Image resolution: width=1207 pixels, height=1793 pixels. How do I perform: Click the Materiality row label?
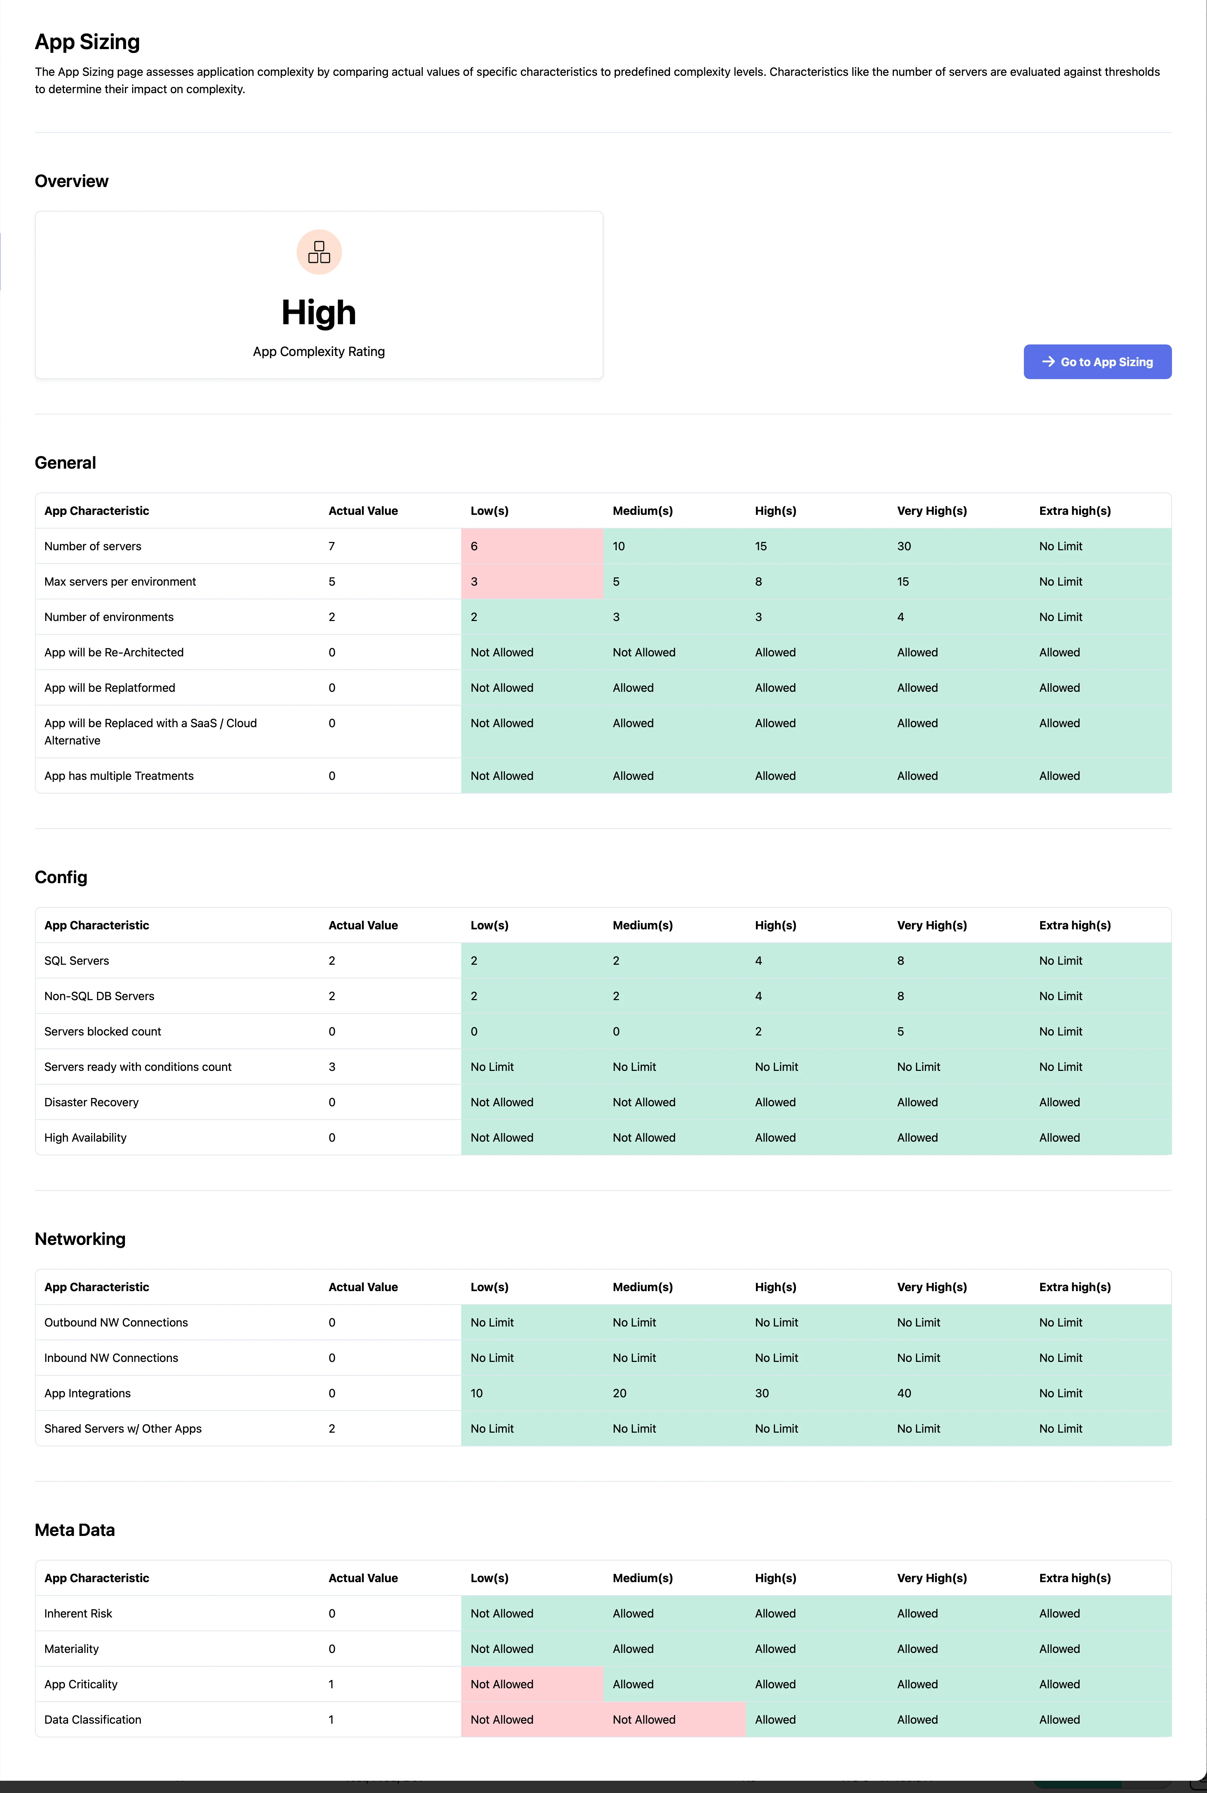pos(72,1648)
